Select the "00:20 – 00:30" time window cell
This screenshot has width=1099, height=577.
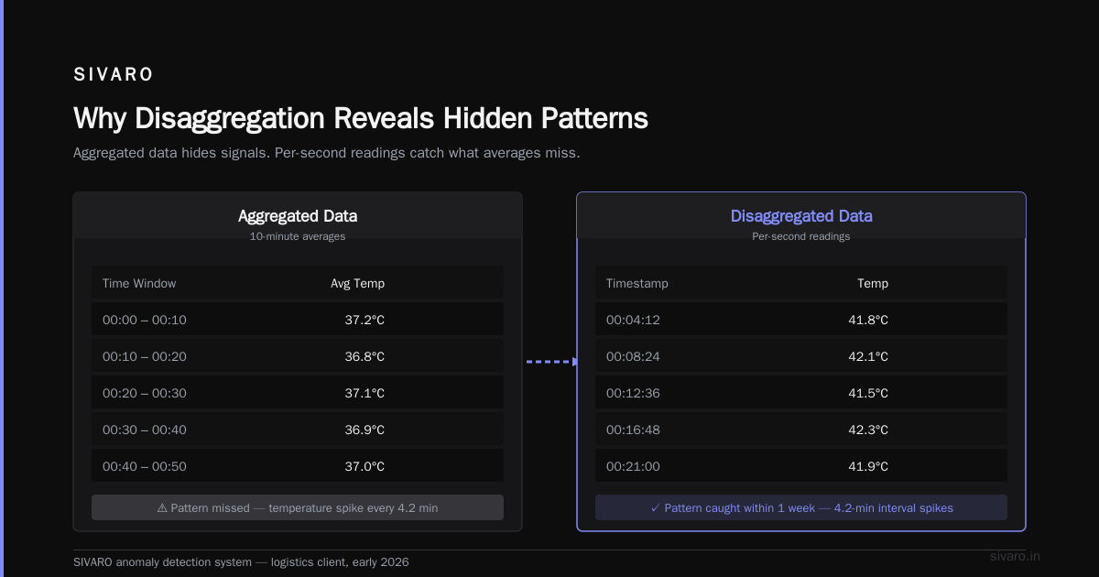145,393
